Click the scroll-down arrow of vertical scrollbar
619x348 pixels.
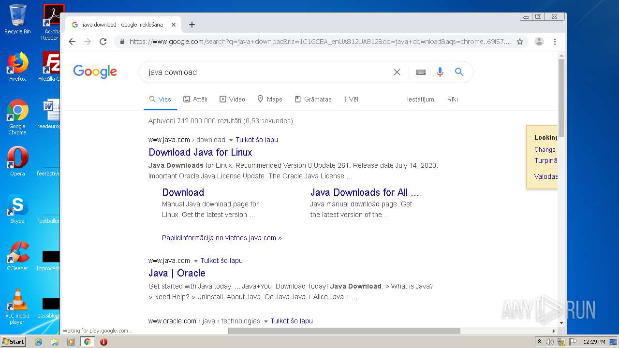pyautogui.click(x=561, y=323)
